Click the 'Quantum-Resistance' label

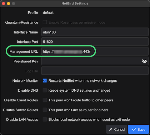tap(22, 22)
